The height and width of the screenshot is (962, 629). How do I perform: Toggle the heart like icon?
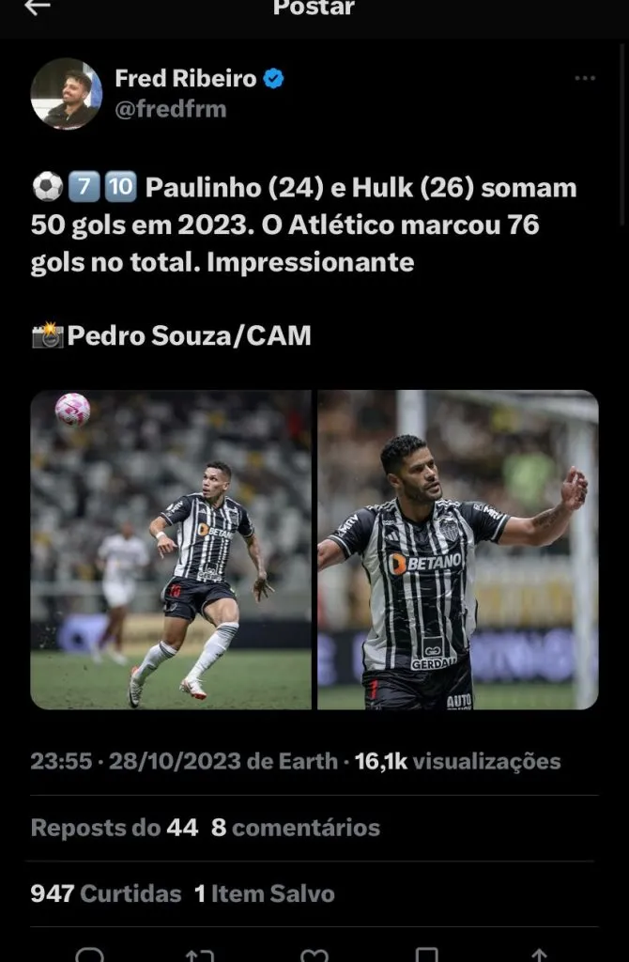tap(314, 954)
